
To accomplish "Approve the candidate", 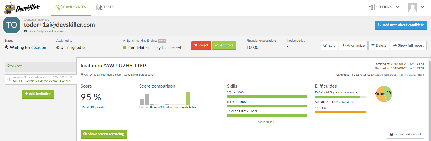I will 224,45.
